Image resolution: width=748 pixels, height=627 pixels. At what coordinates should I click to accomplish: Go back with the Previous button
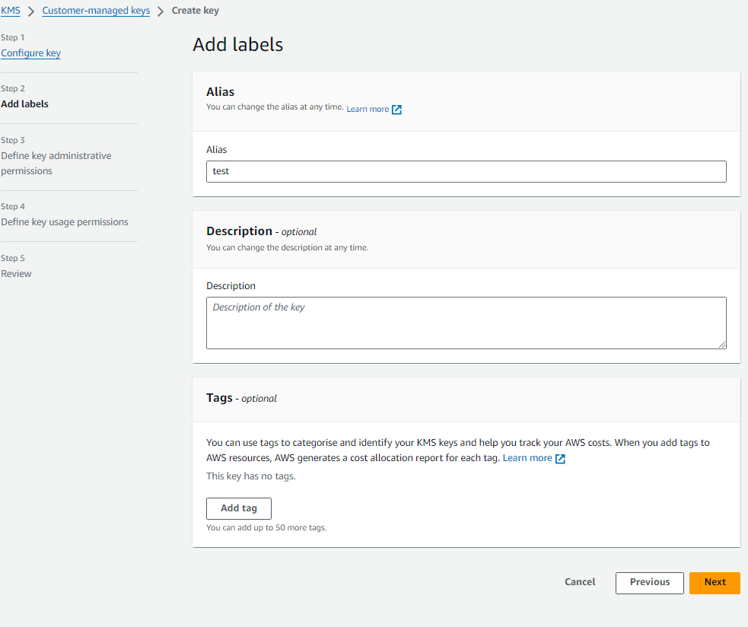(x=649, y=582)
